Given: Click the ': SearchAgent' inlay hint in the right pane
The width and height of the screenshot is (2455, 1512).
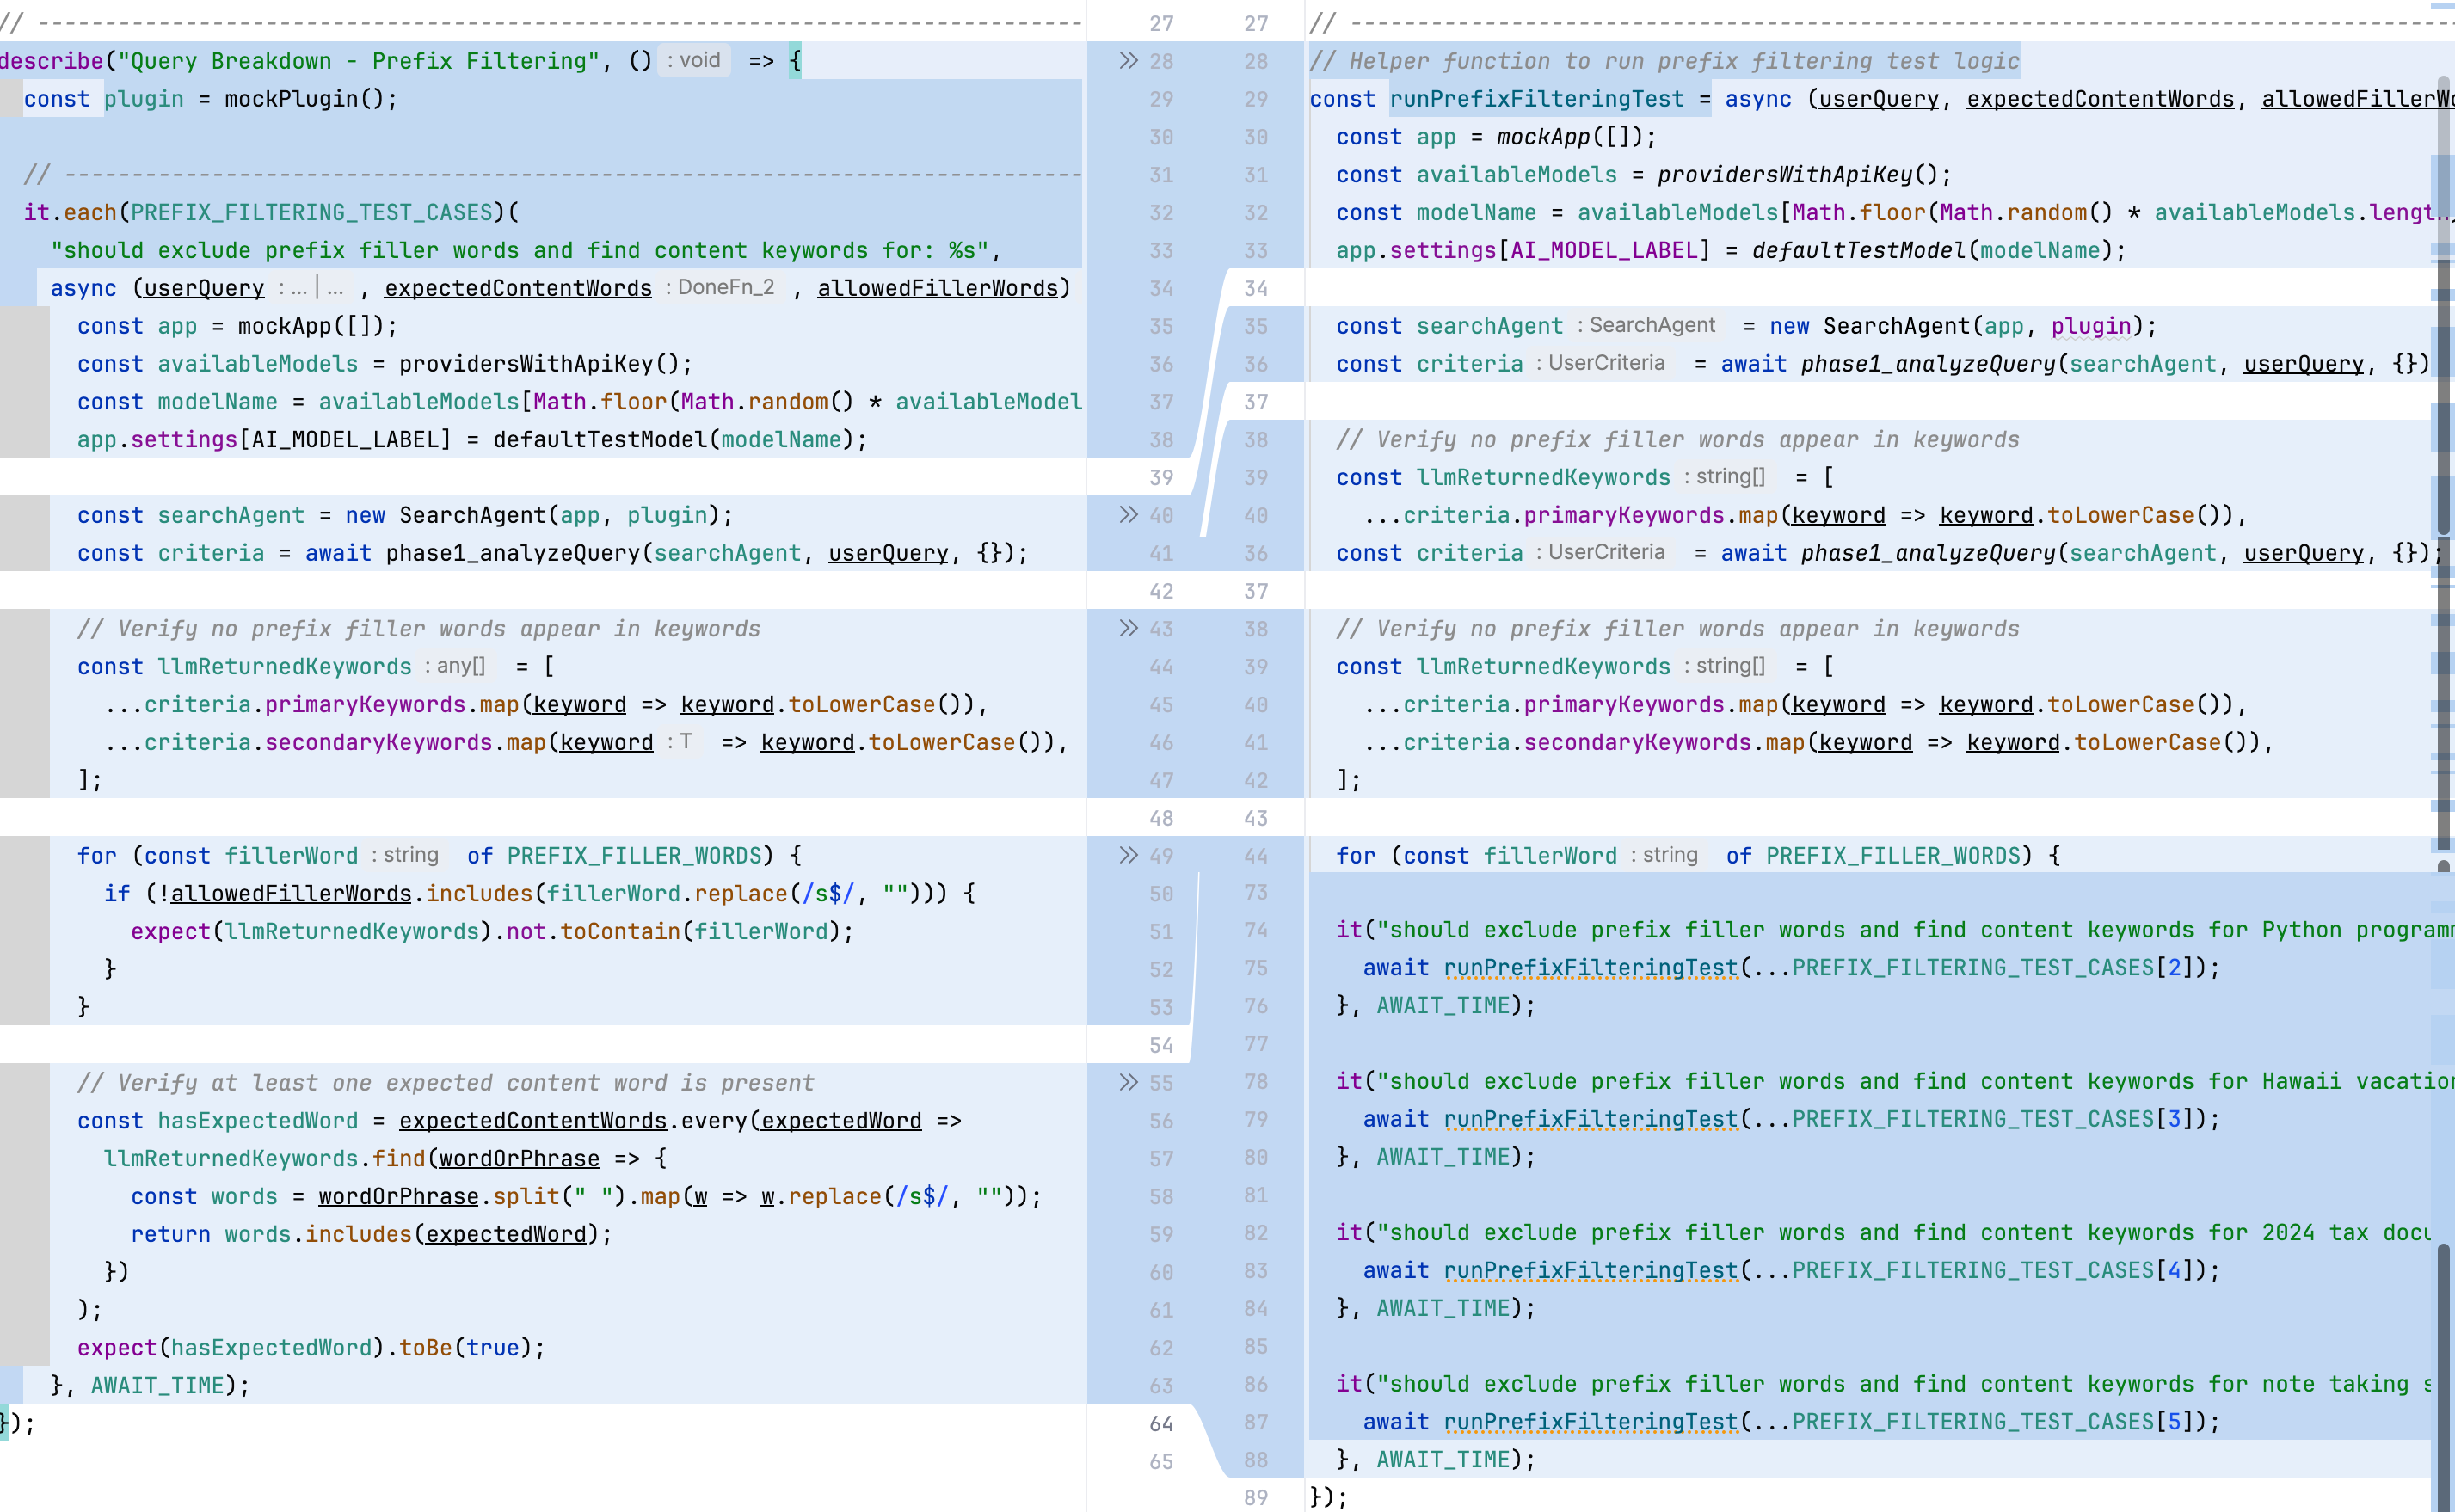Looking at the screenshot, I should [1646, 326].
